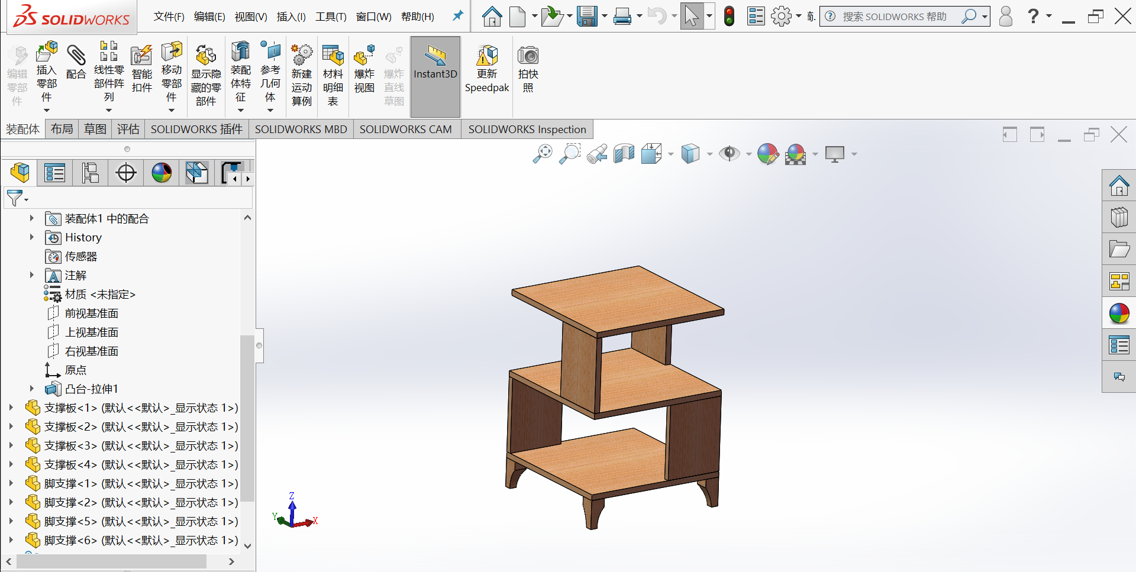The height and width of the screenshot is (572, 1136).
Task: Open the Display Style dropdown arrow
Action: [x=709, y=154]
